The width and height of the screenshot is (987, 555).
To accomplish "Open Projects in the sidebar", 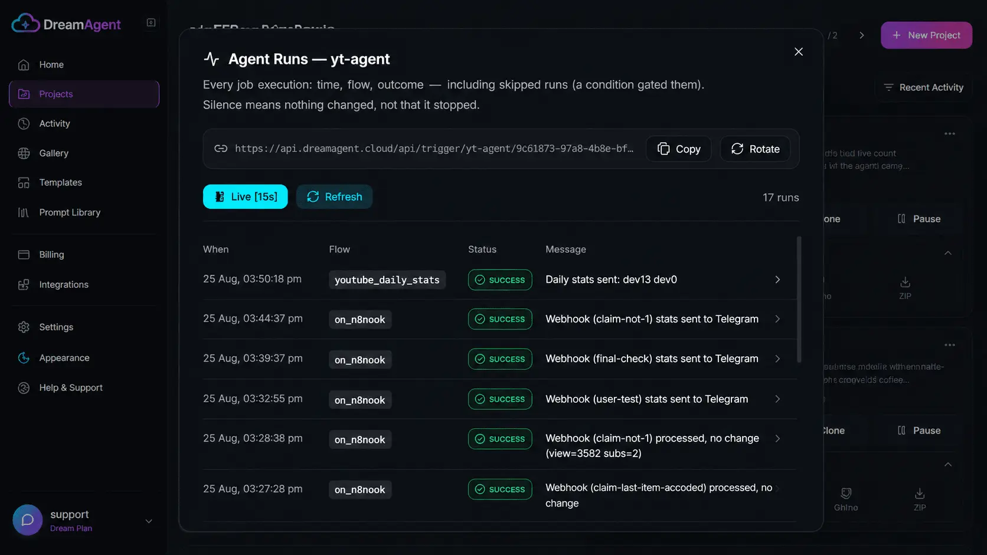I will [84, 94].
